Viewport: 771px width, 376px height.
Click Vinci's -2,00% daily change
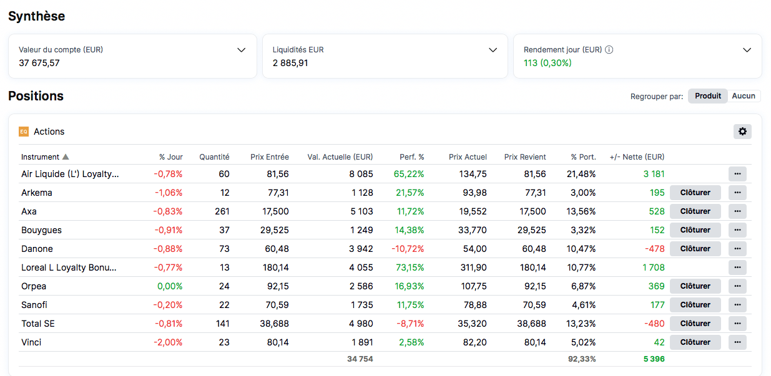168,342
